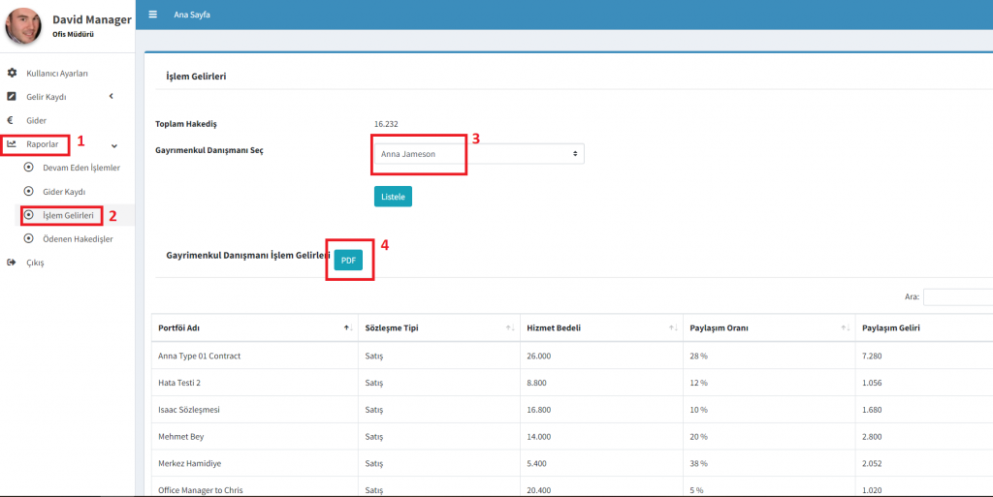
Task: Click the euro icon beside Gider
Action: (x=11, y=121)
